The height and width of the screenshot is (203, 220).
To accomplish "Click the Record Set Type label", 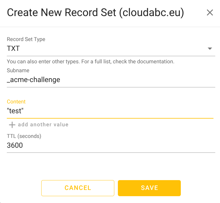I will pos(26,39).
